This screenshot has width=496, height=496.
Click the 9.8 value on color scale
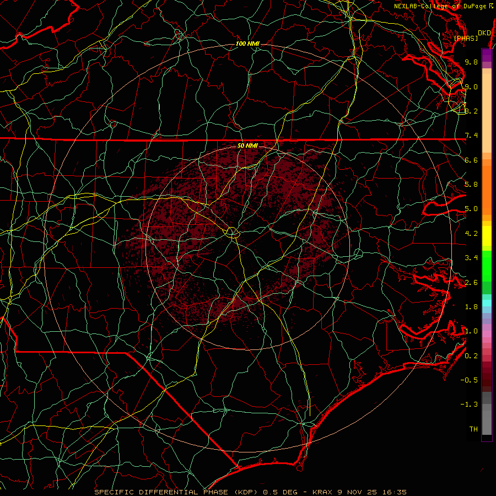tap(471, 62)
